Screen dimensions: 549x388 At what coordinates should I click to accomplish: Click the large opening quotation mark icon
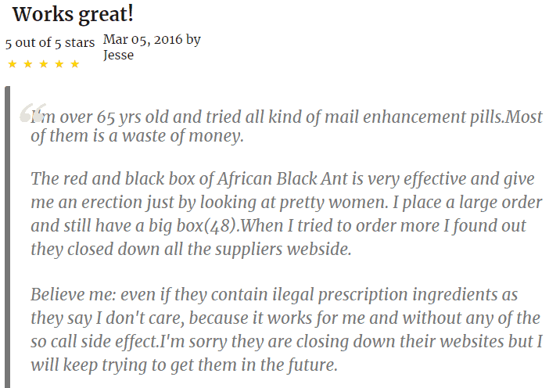(x=32, y=113)
